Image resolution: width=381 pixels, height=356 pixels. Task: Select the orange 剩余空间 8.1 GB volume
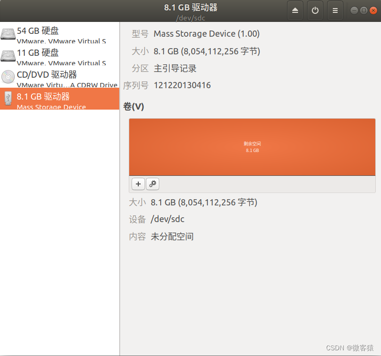tap(252, 147)
